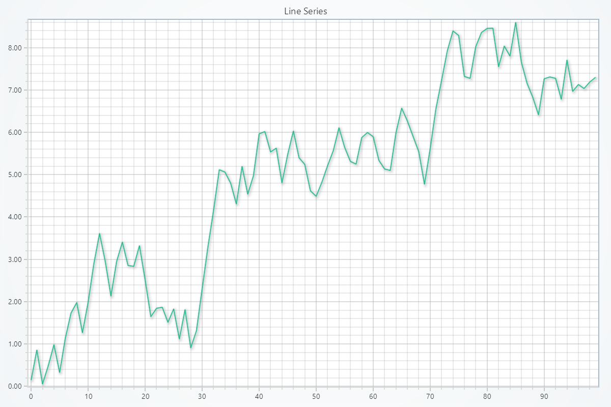Select the 6.00 y-axis tick label

pos(15,132)
